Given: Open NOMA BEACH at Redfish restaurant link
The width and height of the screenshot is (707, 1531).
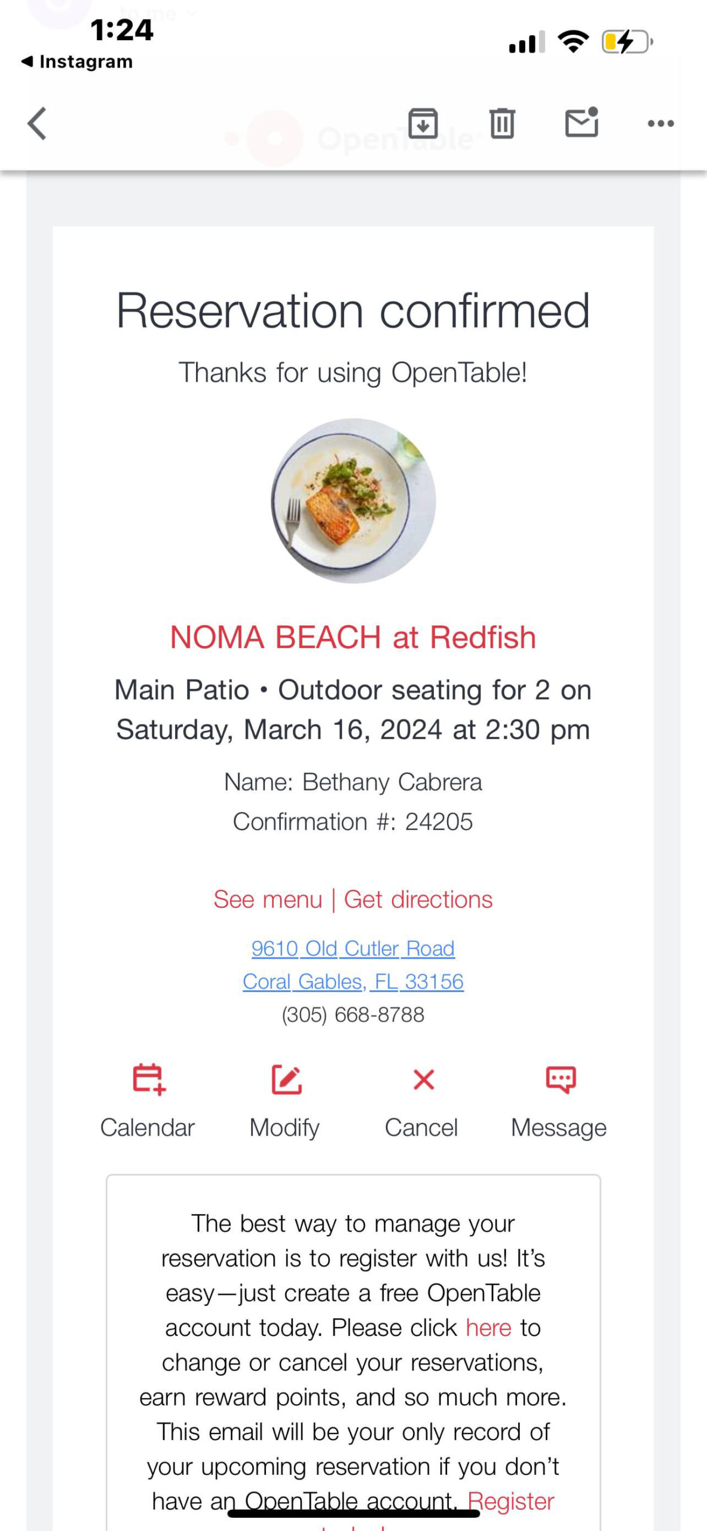Looking at the screenshot, I should tap(353, 637).
